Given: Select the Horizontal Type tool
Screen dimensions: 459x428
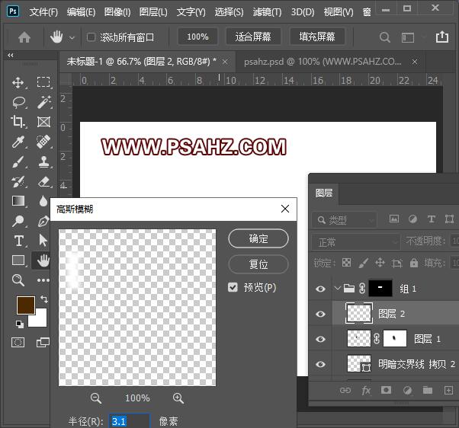Looking at the screenshot, I should point(19,241).
